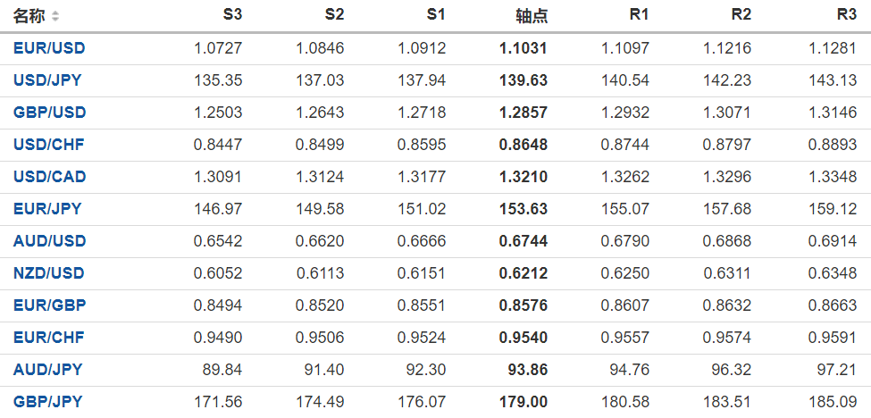The height and width of the screenshot is (418, 871).
Task: Click the R3 column header
Action: tap(846, 16)
